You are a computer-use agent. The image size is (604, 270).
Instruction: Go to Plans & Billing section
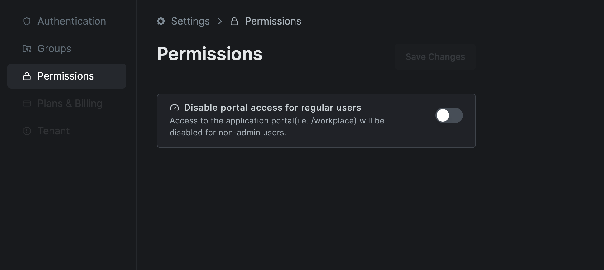click(x=70, y=104)
